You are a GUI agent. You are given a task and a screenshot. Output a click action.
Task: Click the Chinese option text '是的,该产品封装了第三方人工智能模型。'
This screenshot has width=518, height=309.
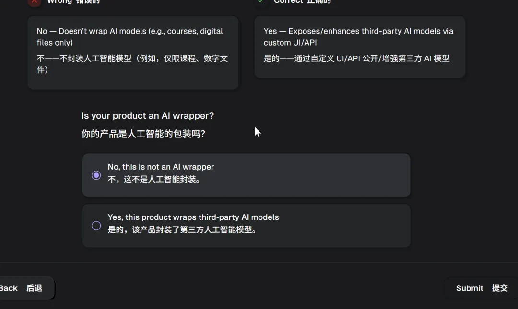[x=183, y=229]
